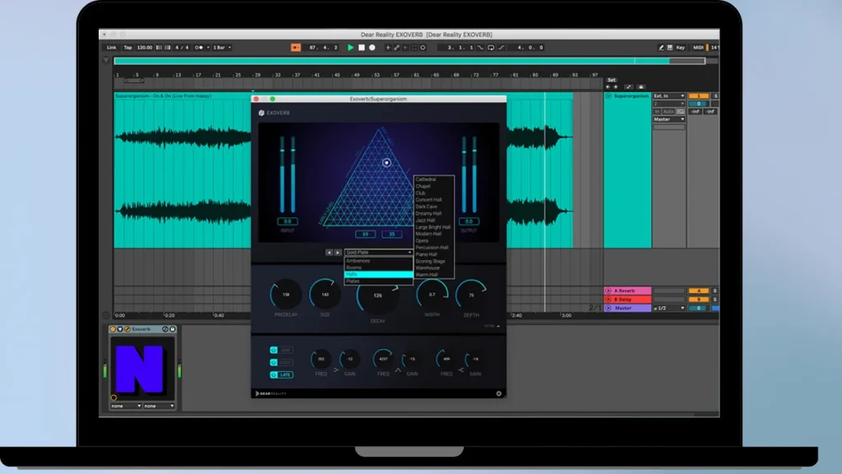Click the Predelay knob
Viewport: 842px width, 474px height.
285,295
